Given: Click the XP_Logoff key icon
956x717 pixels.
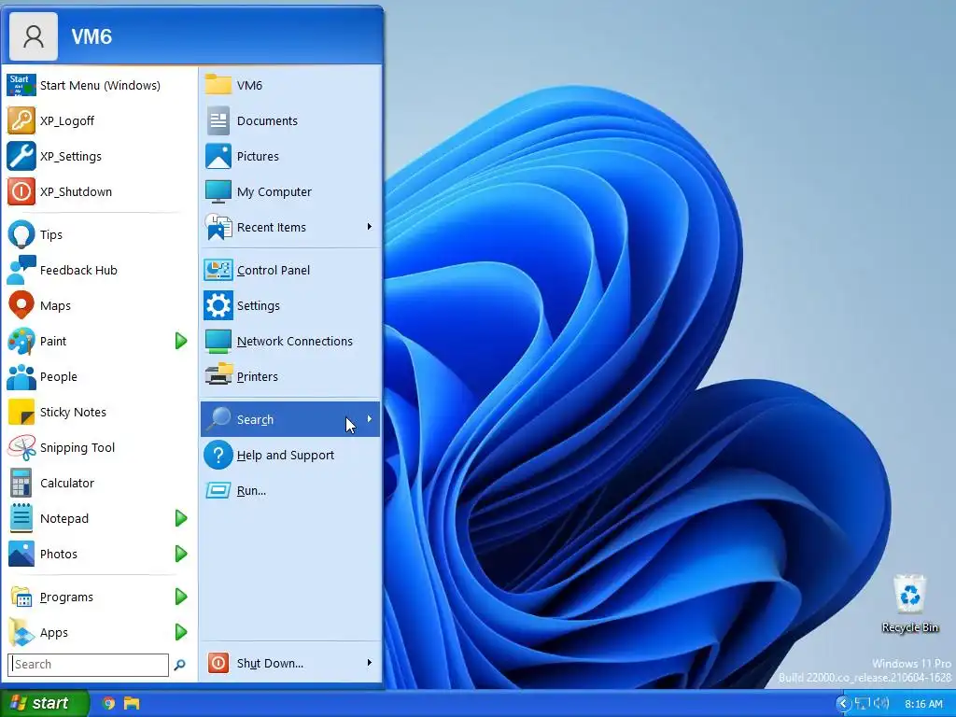Looking at the screenshot, I should (x=21, y=120).
